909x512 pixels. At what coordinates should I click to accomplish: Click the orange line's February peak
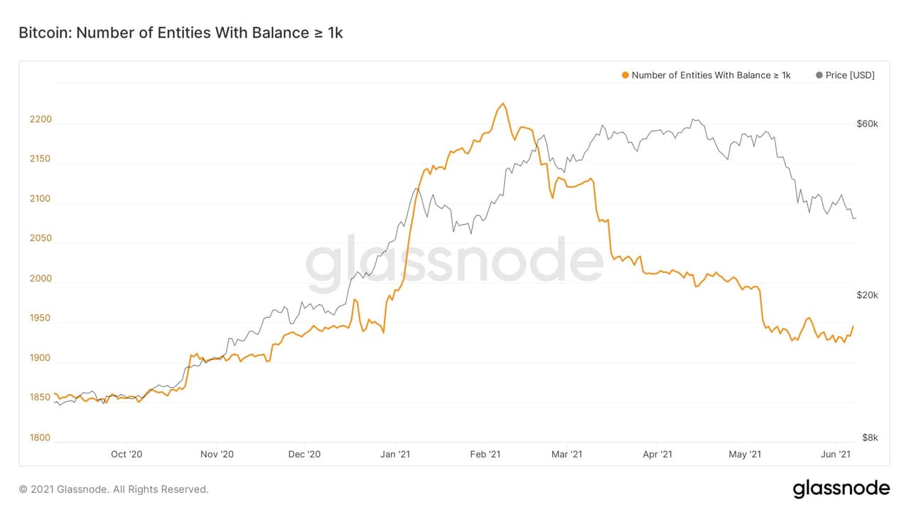[503, 104]
